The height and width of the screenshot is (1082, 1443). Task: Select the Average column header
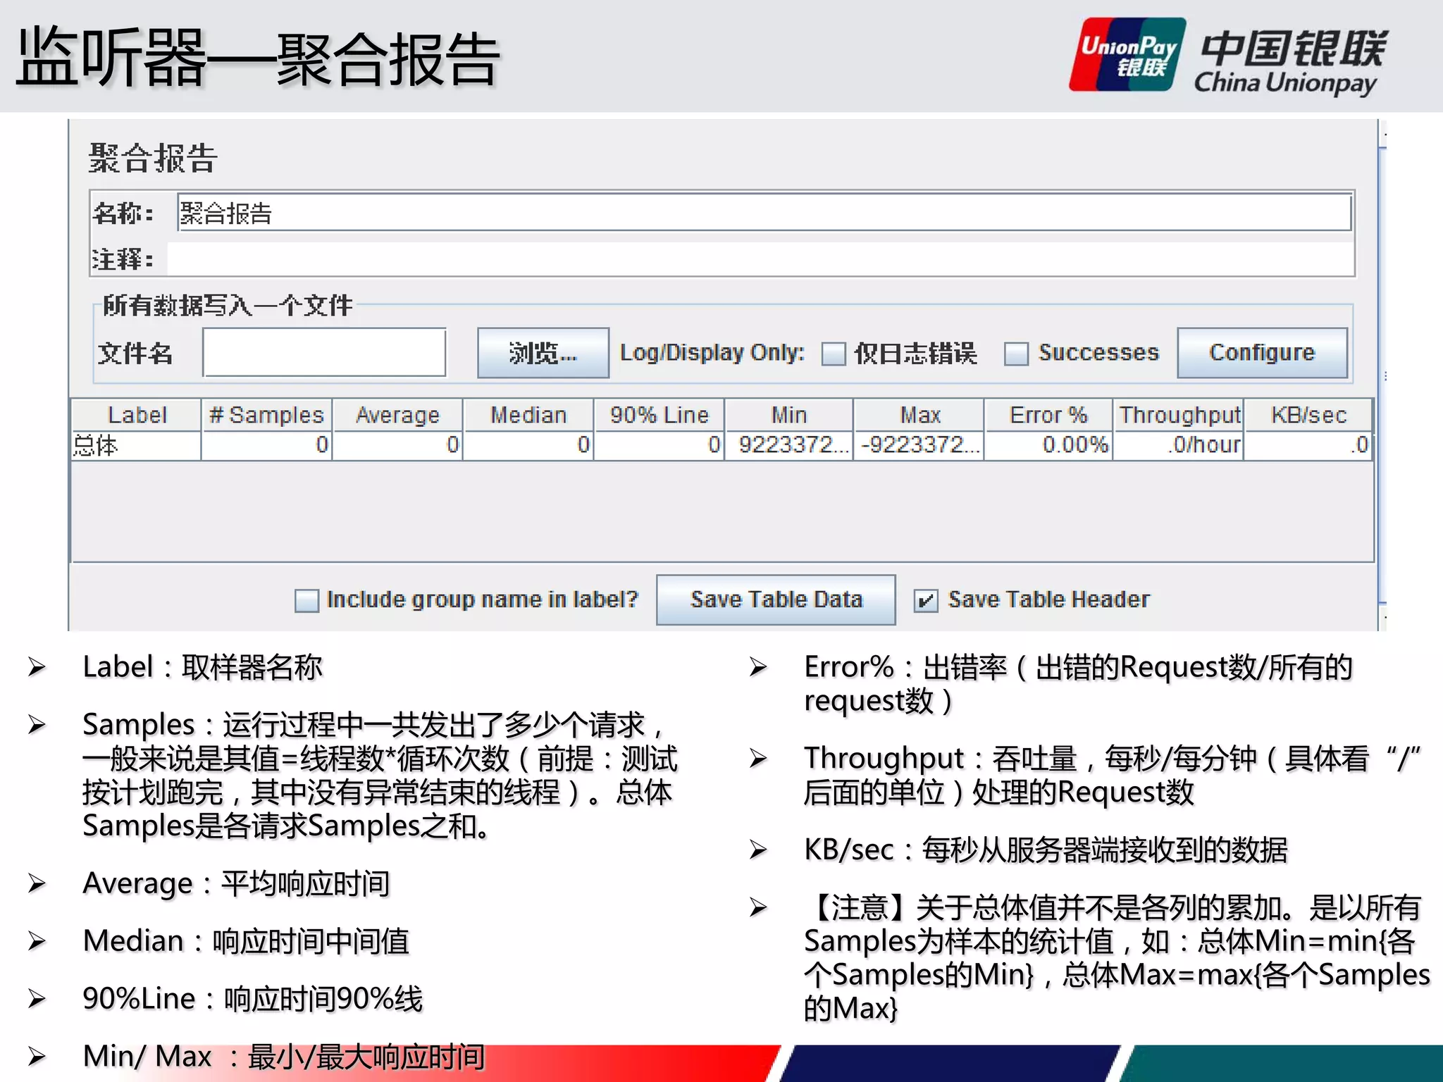[397, 415]
